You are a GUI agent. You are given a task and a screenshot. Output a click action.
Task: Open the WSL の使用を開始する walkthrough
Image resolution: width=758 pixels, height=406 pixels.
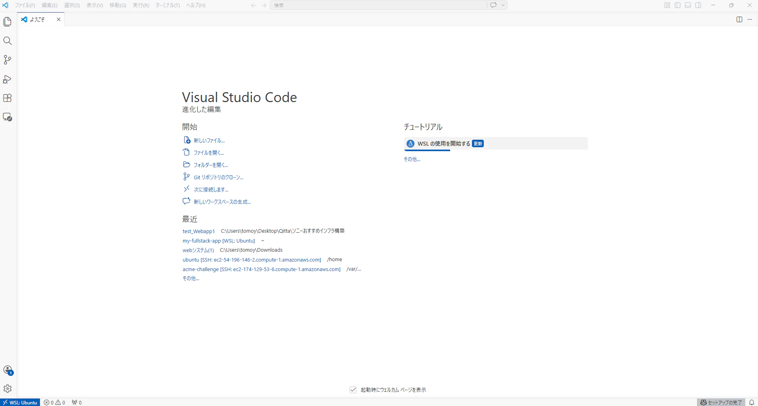pyautogui.click(x=496, y=144)
